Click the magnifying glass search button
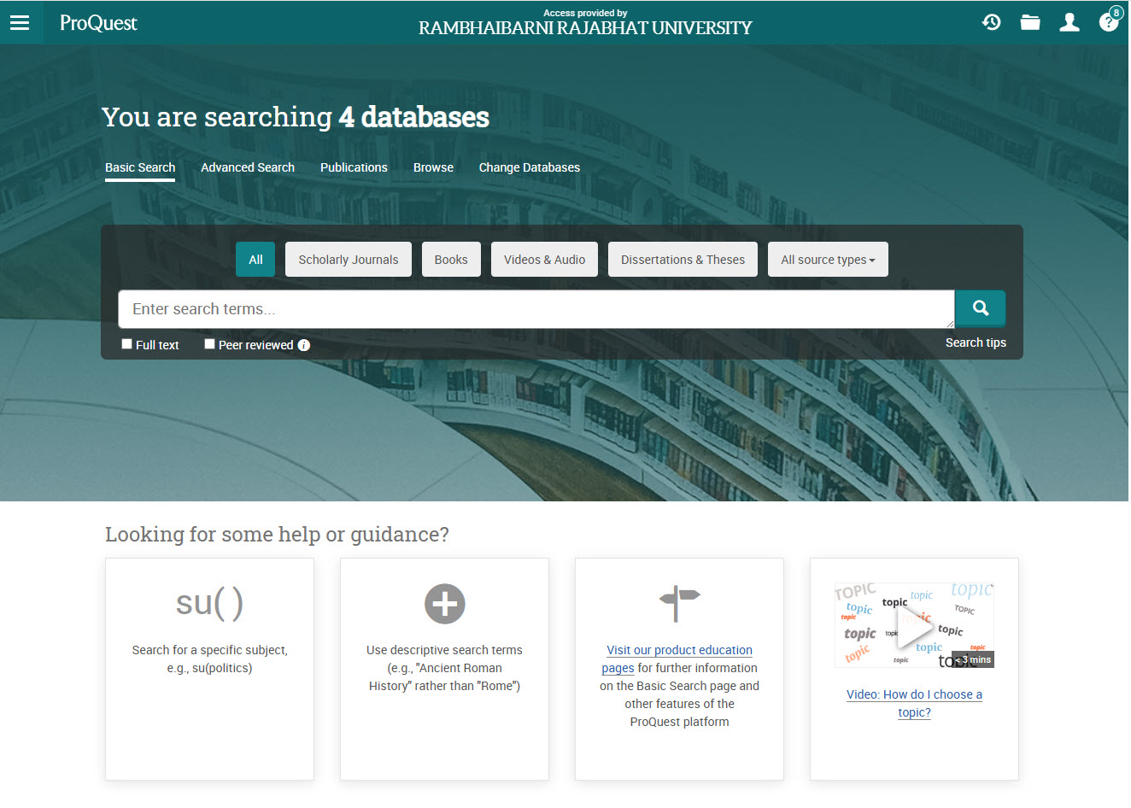1131x808 pixels. [x=980, y=308]
